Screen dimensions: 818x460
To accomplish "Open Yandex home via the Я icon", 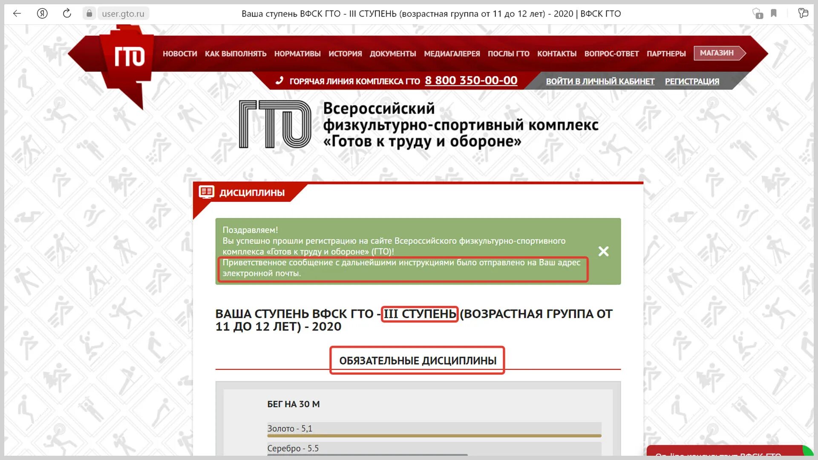I will tap(42, 13).
